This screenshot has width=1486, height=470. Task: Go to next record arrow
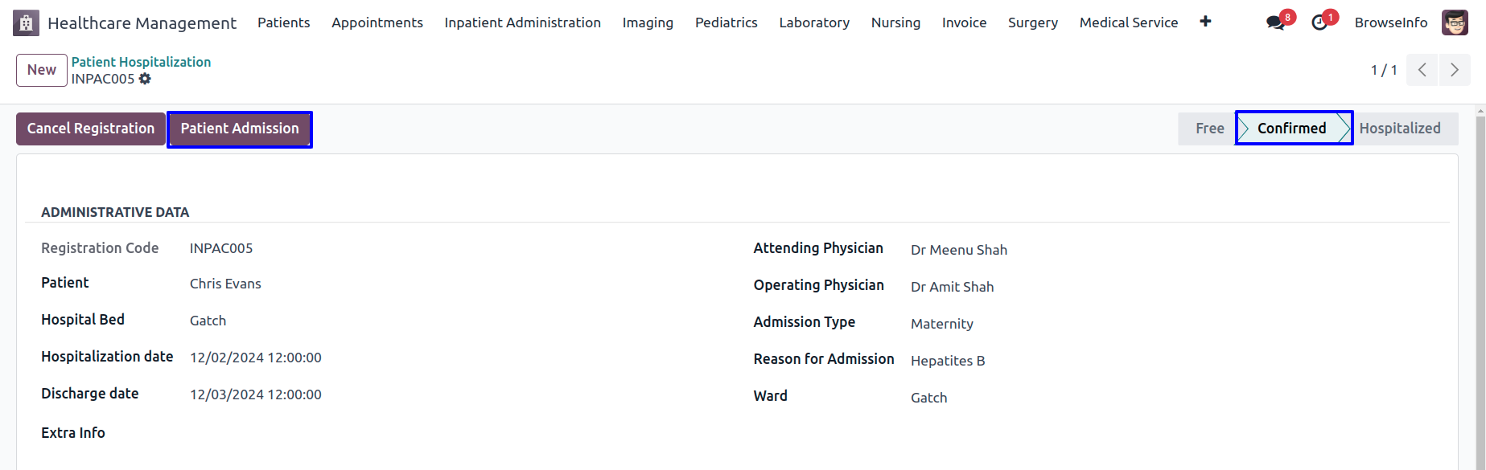[1455, 70]
